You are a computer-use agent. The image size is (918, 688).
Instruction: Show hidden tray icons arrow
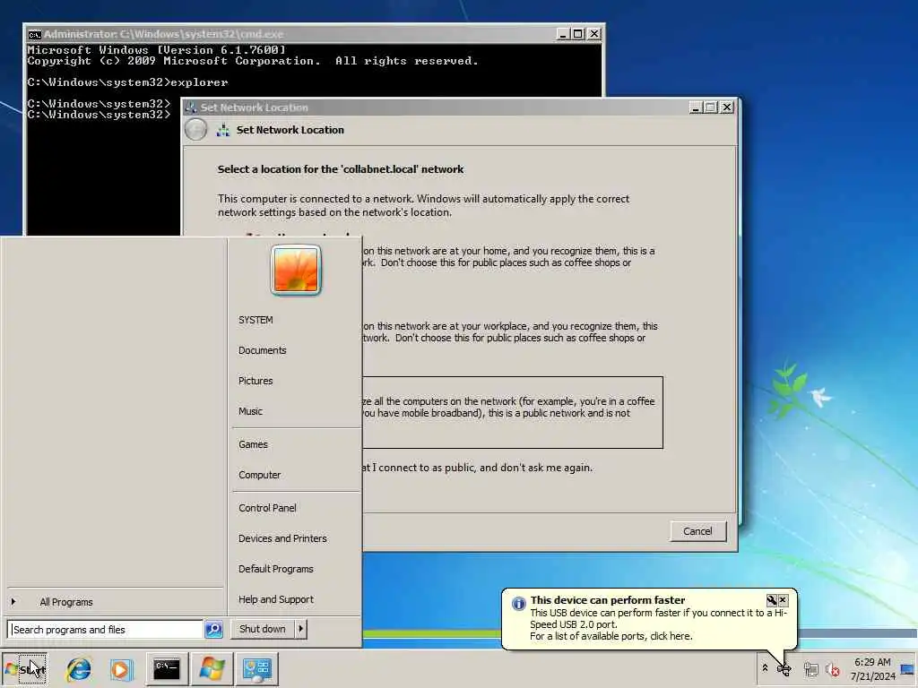coord(765,668)
